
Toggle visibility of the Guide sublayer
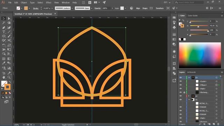tap(181, 81)
